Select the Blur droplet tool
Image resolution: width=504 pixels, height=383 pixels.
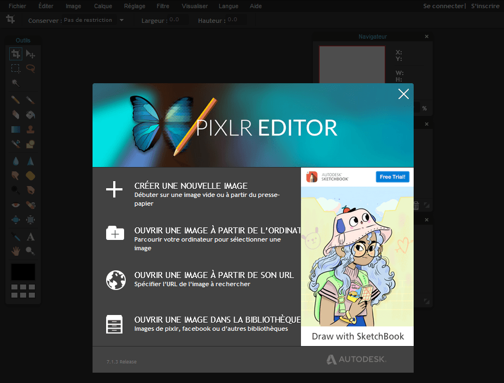click(x=15, y=161)
